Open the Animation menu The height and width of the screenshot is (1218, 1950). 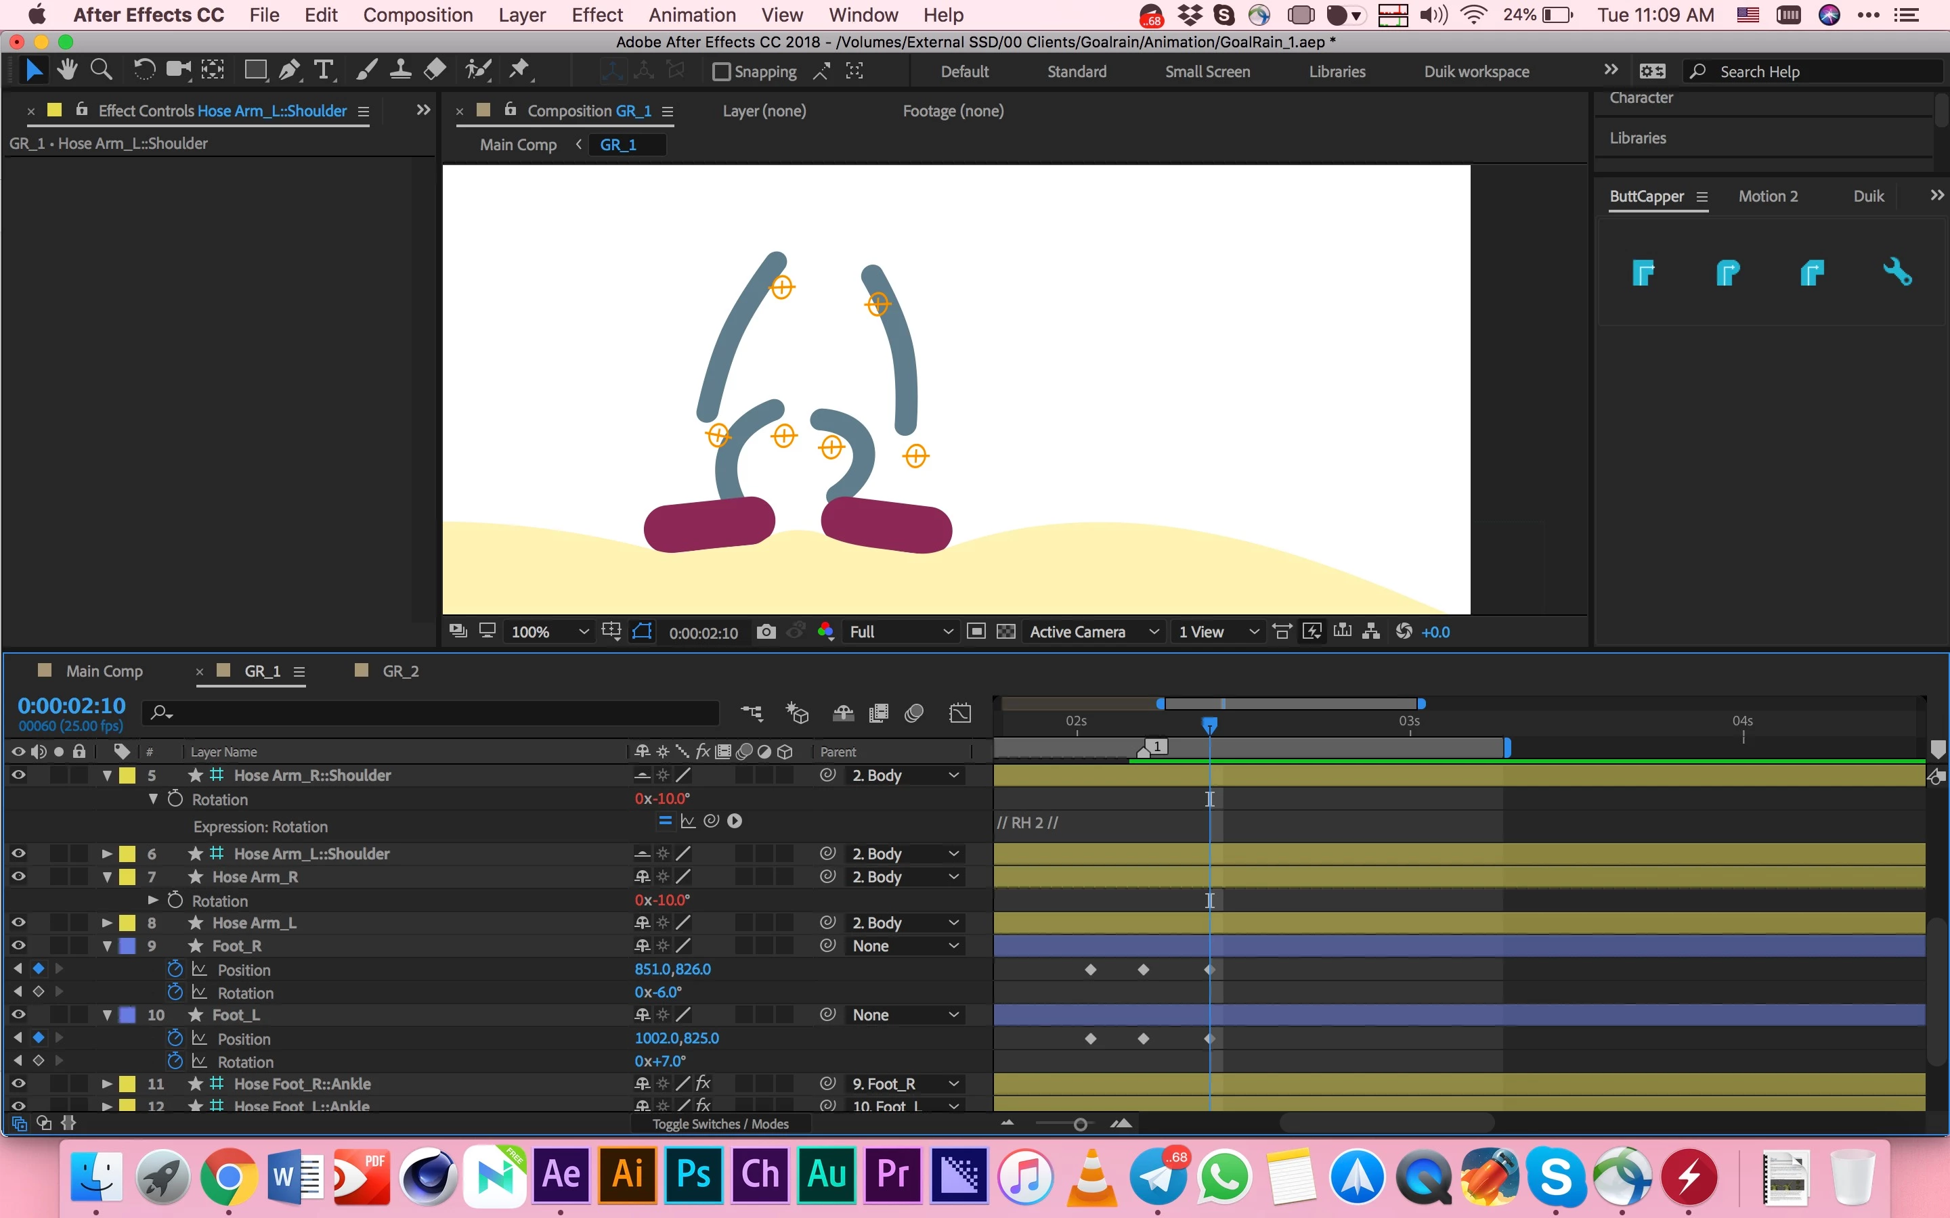point(691,14)
